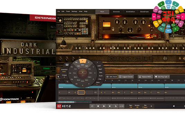The image size is (185, 125).
Task: Switch to the Grid Editor tab
Action: point(130,12)
